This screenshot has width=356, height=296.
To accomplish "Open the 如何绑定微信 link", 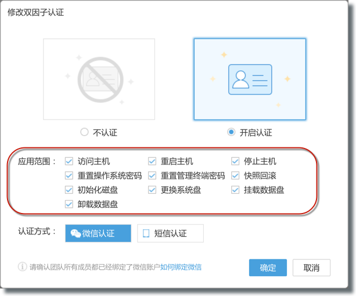I will [x=181, y=267].
